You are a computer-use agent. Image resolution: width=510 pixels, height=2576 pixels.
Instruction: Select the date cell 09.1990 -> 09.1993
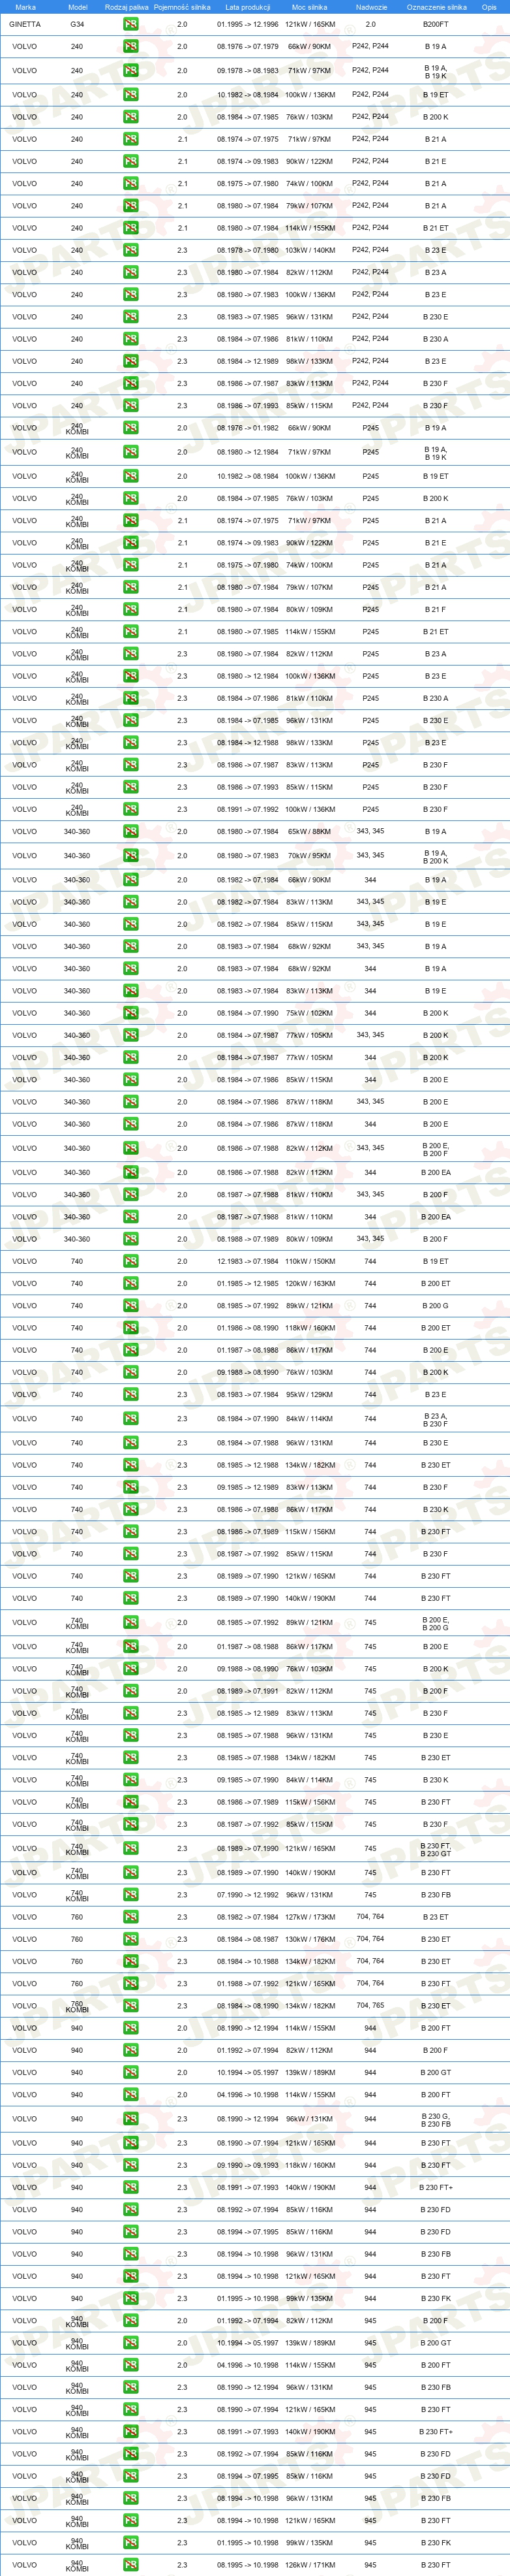point(248,2165)
